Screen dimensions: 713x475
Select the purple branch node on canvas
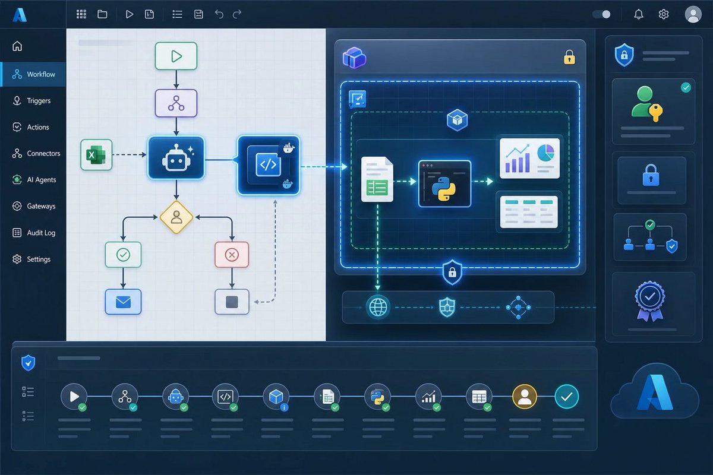[x=176, y=103]
